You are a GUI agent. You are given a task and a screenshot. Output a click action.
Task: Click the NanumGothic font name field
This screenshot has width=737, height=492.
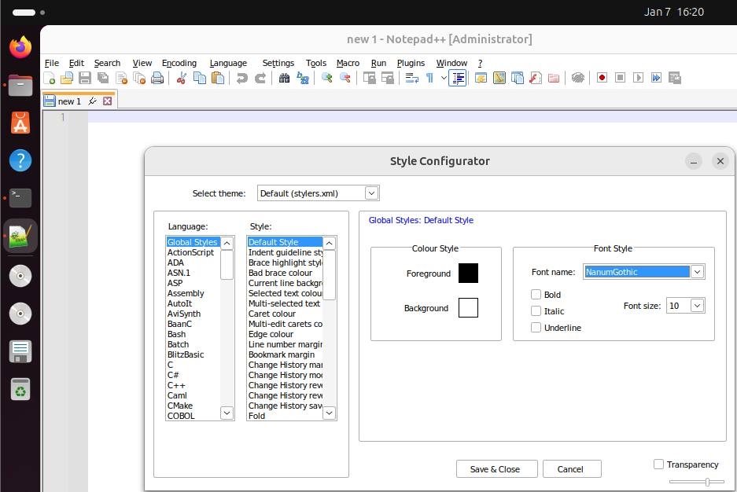click(636, 272)
